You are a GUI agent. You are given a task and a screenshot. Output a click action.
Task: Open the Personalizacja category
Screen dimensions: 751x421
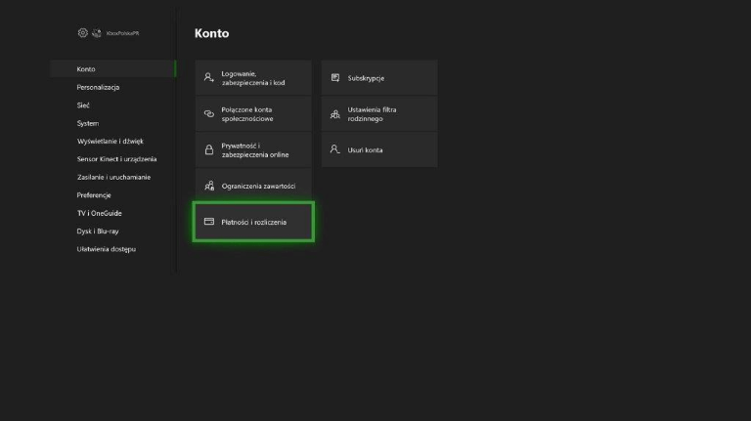pos(98,87)
